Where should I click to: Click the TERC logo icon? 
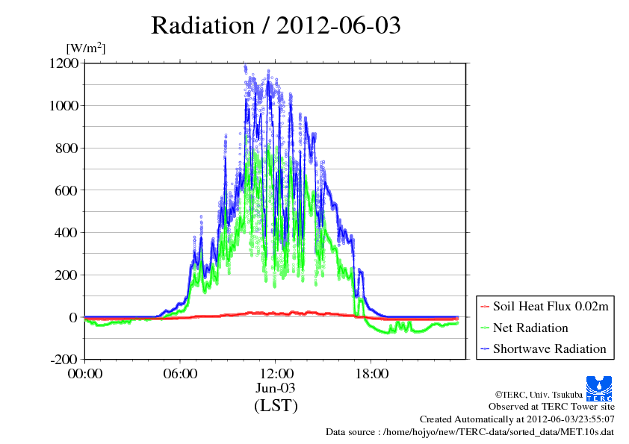(599, 389)
